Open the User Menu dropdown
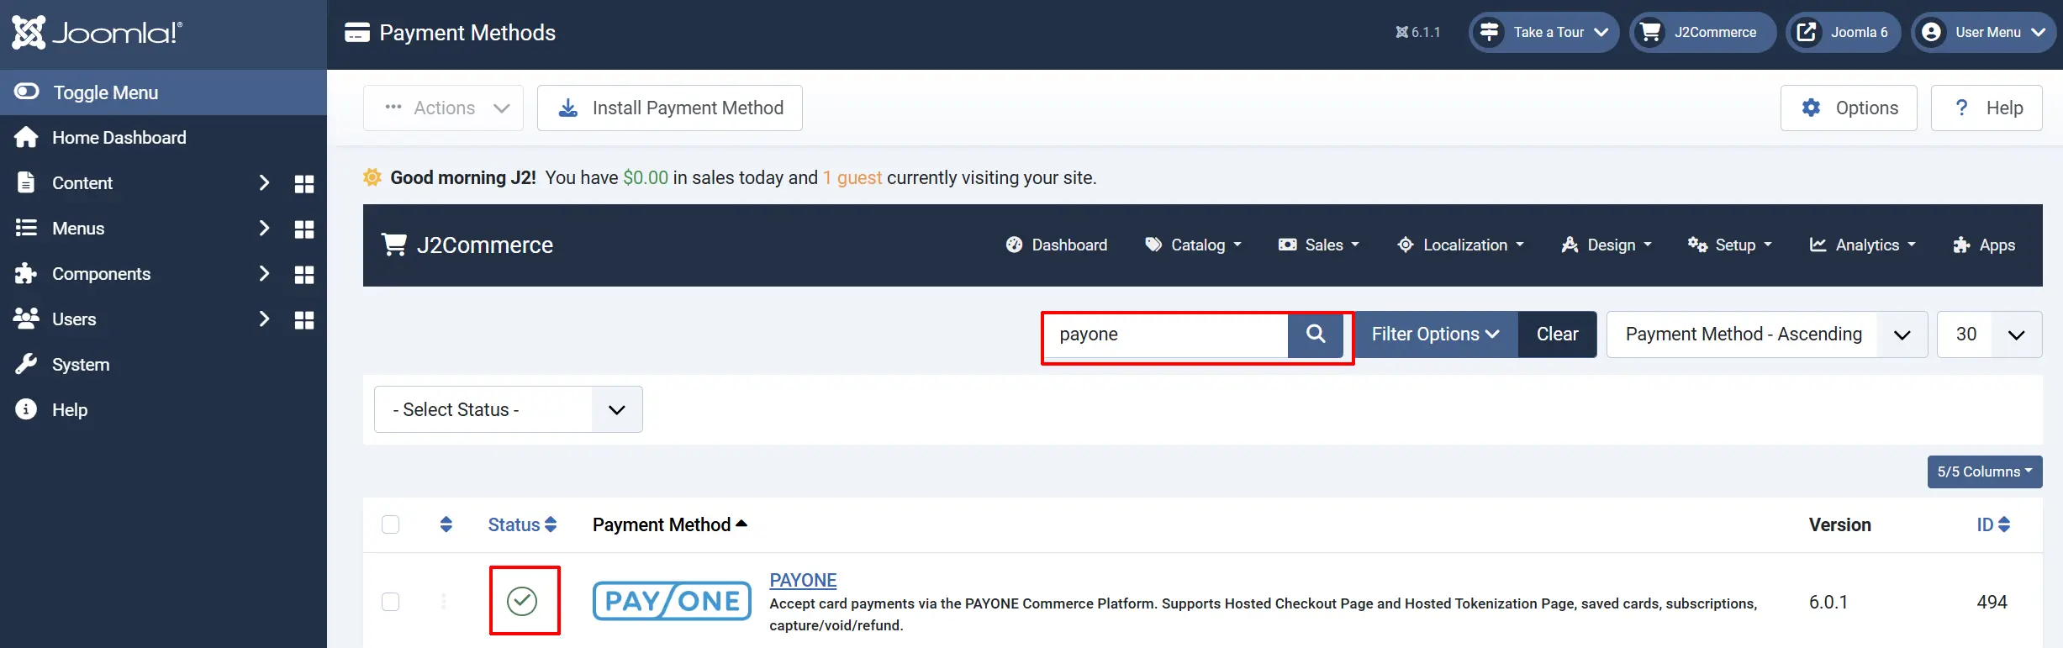Viewport: 2063px width, 648px height. pyautogui.click(x=1983, y=32)
